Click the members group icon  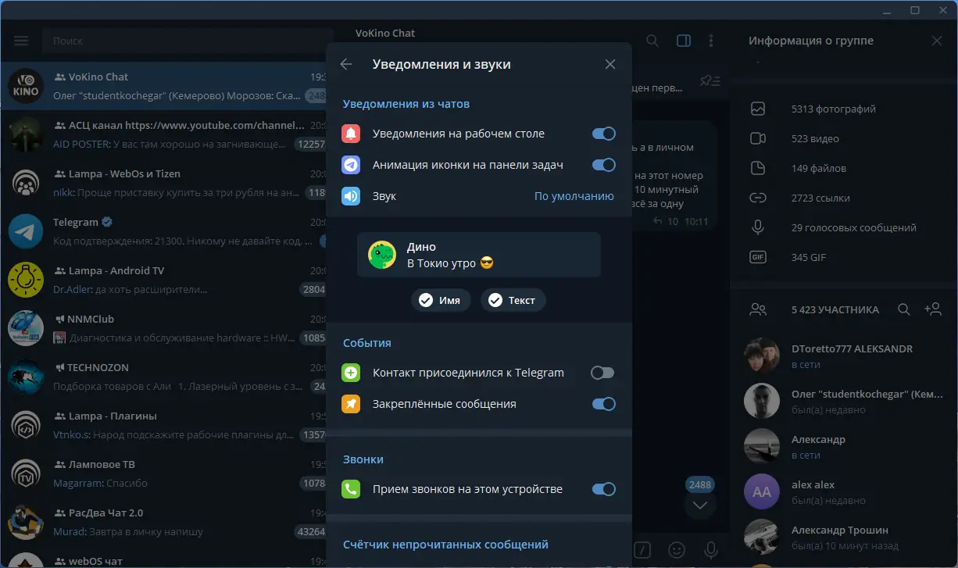tap(757, 309)
